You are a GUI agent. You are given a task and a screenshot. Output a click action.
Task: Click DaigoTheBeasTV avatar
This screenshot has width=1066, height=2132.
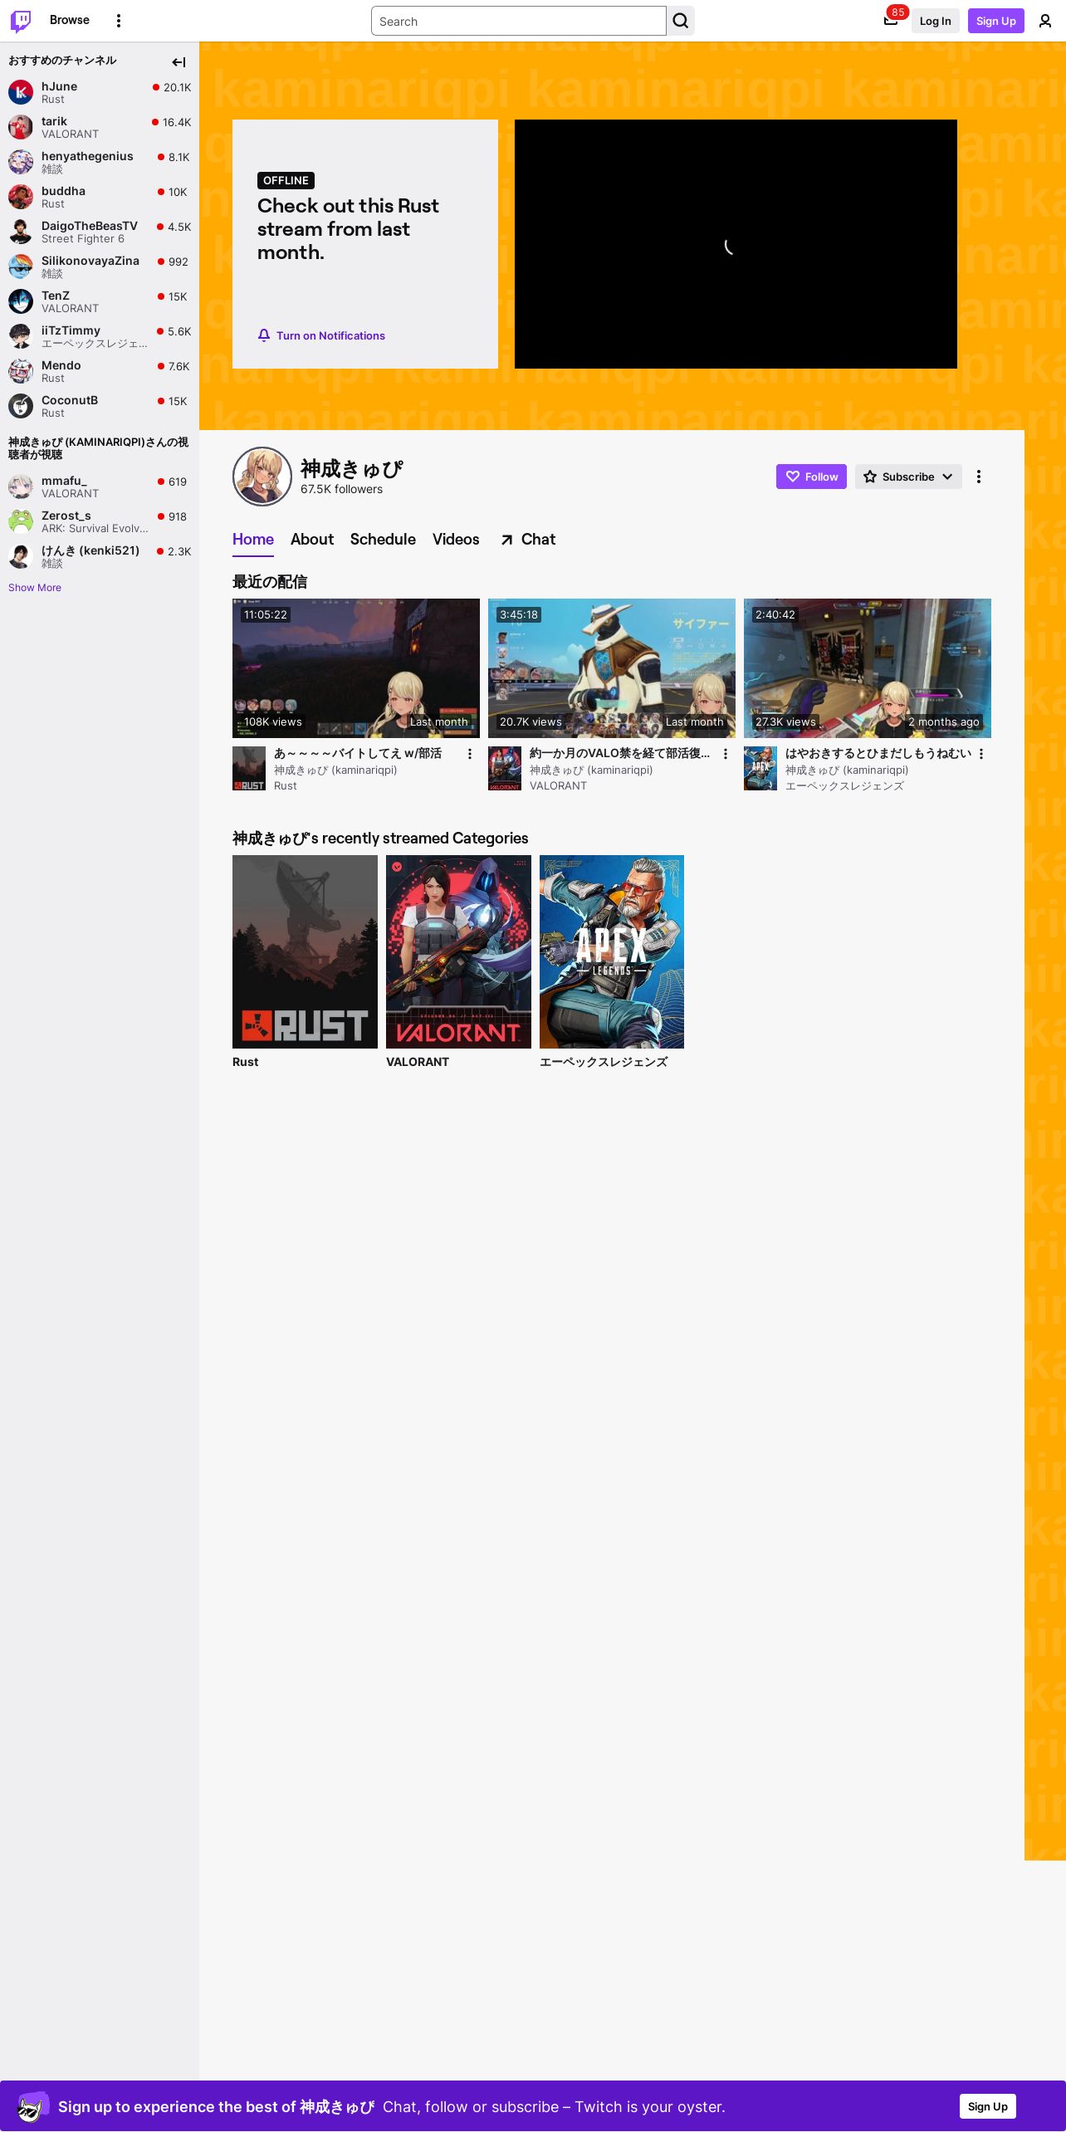[21, 232]
